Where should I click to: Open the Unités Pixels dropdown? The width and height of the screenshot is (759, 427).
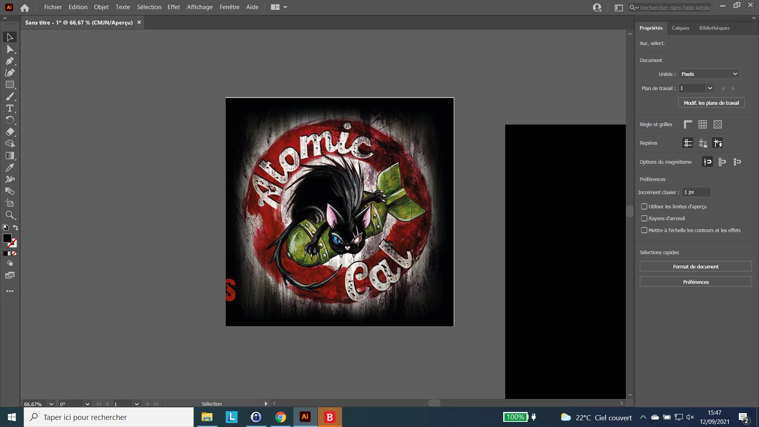(709, 74)
